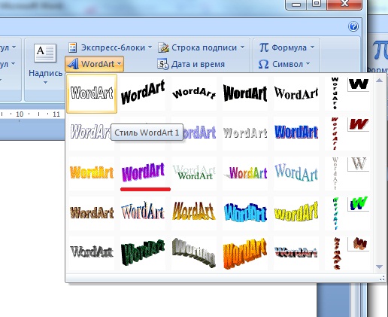Select the yellow wavy WordArt style
This screenshot has height=317, width=388.
pyautogui.click(x=296, y=213)
